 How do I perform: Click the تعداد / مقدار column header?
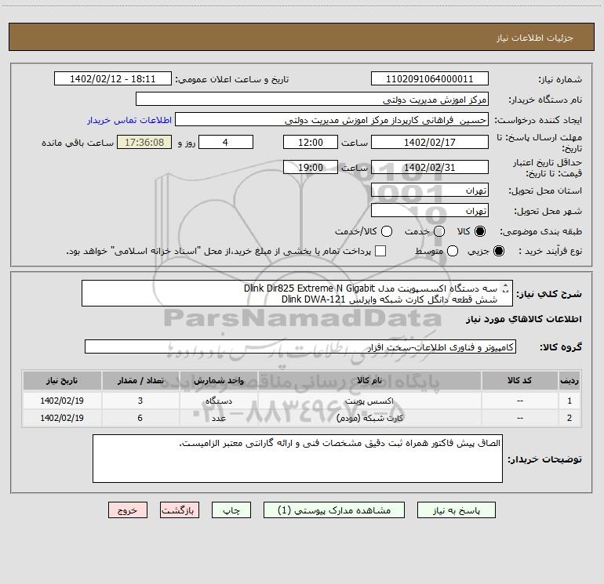(140, 381)
